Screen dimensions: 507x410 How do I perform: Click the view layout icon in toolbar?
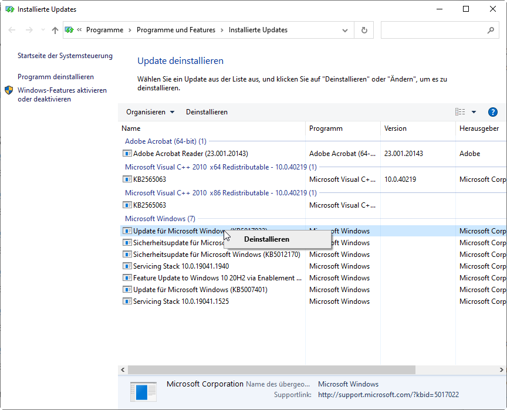tap(460, 112)
